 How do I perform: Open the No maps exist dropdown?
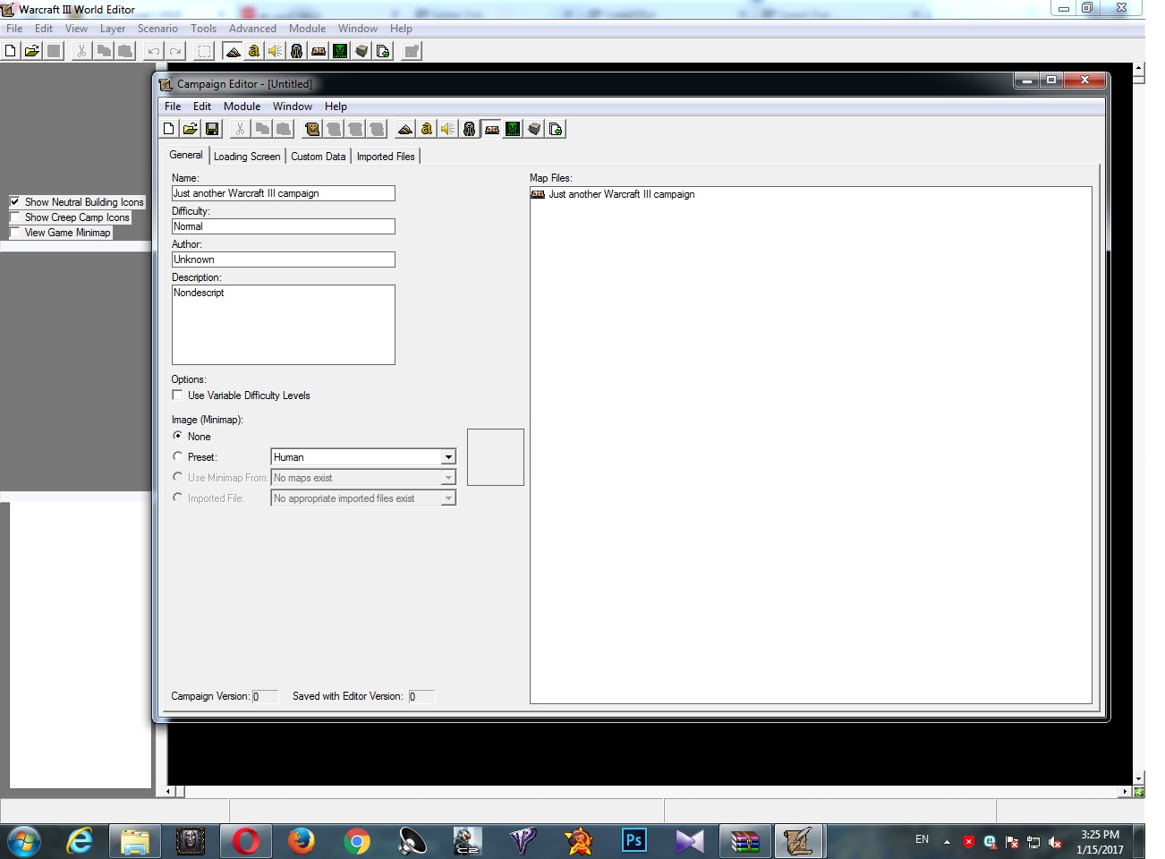tap(448, 478)
